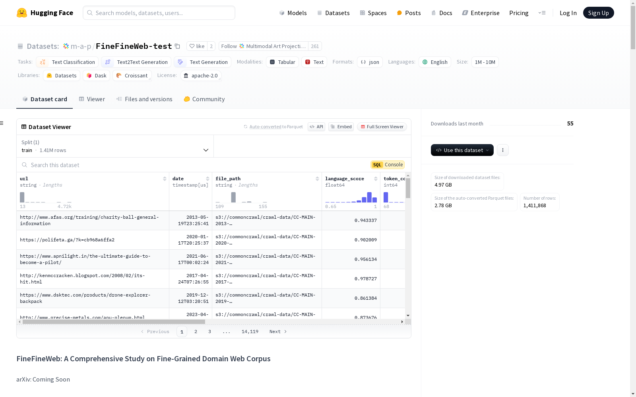Open the apache-2.0 license tag

tap(201, 75)
